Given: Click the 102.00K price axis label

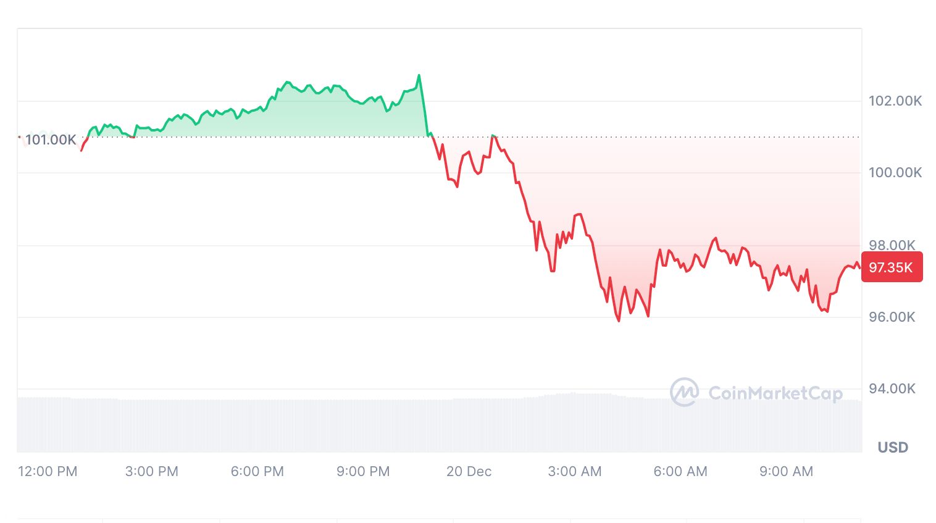Looking at the screenshot, I should click(x=895, y=101).
